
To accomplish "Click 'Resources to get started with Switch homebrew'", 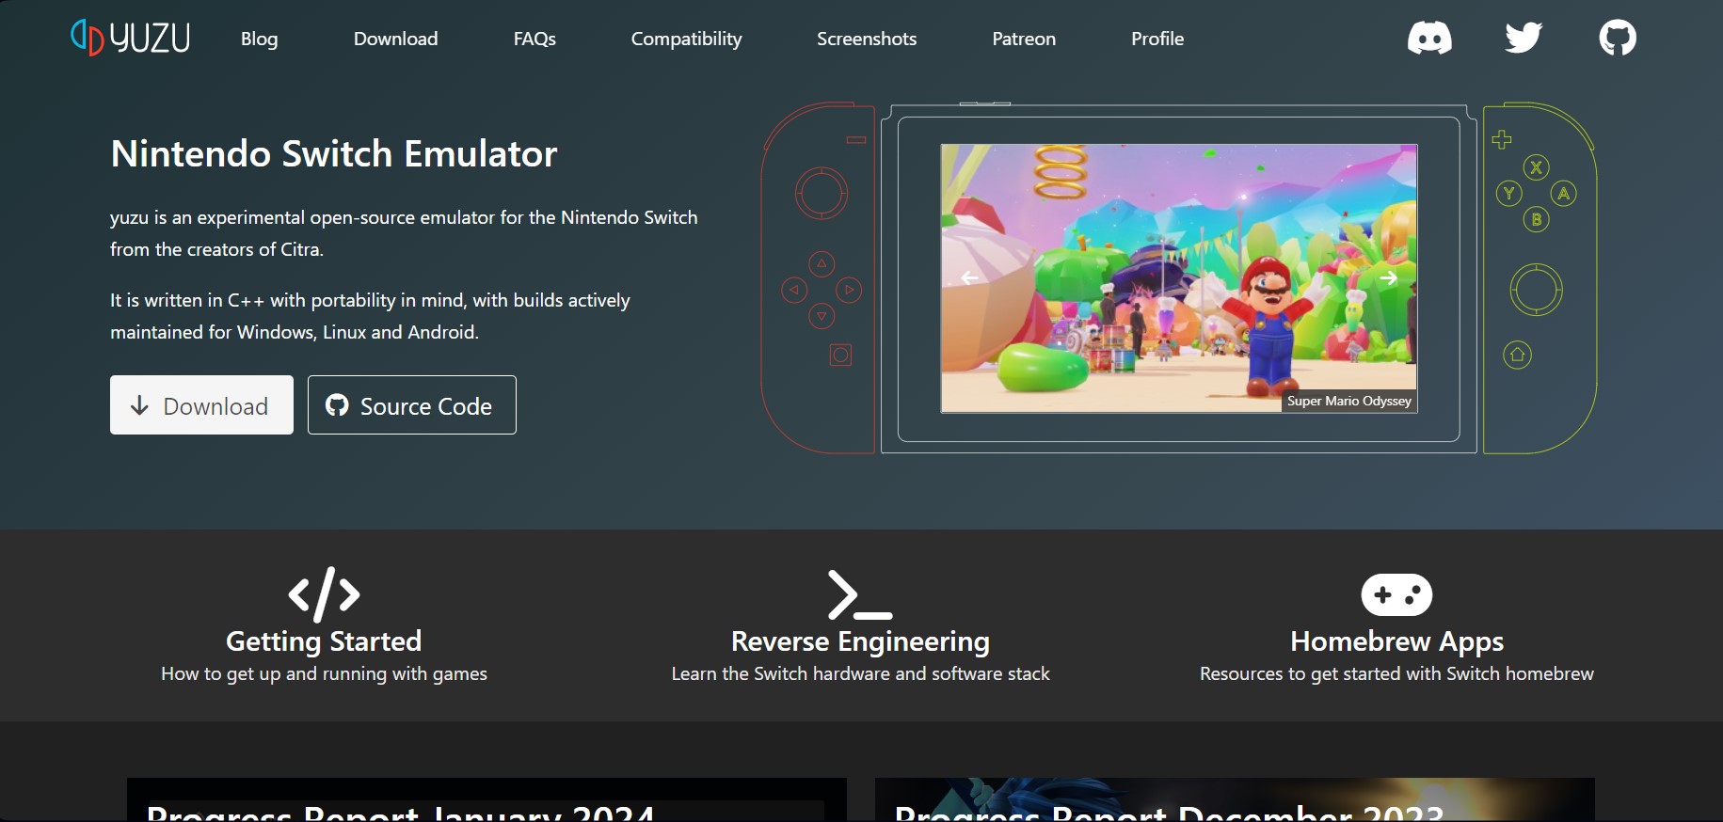I will pyautogui.click(x=1396, y=673).
